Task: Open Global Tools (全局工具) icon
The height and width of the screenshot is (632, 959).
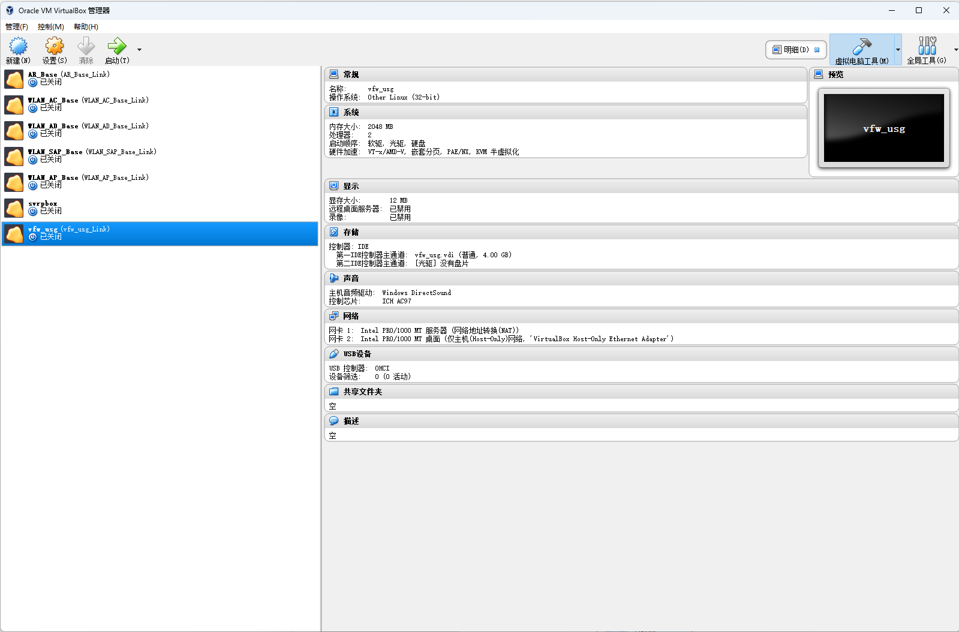Action: point(927,46)
